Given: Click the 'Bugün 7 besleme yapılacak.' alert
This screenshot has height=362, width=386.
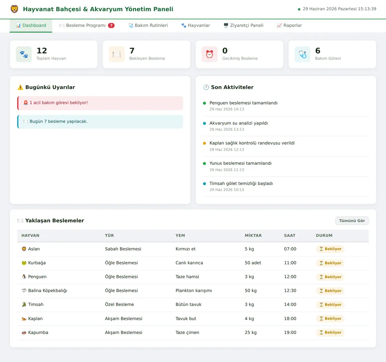Looking at the screenshot, I should [100, 122].
